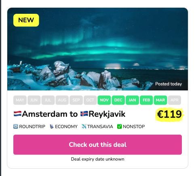Screen dimensions: 196x176
Task: Click the greyed-out OCT month chip
Action: click(x=90, y=100)
